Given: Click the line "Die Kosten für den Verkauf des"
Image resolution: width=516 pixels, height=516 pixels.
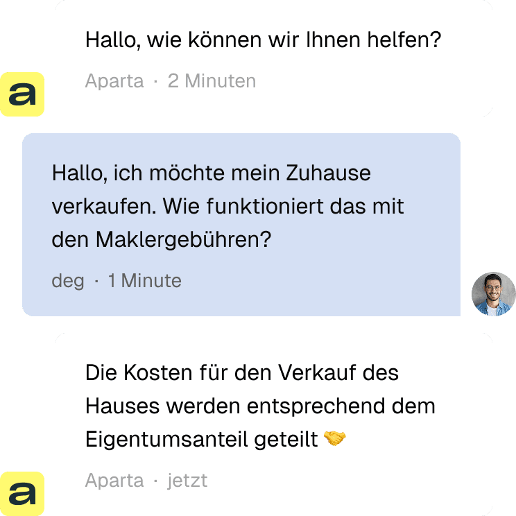Looking at the screenshot, I should click(x=242, y=372).
